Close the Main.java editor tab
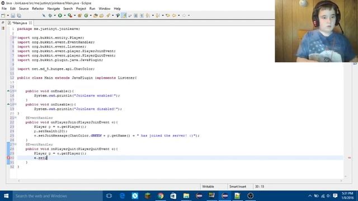Viewport: 358px width, 201px height. [30, 23]
